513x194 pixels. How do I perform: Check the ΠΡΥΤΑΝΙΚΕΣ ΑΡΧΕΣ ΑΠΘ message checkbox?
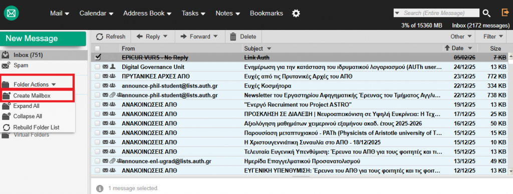[x=98, y=76]
